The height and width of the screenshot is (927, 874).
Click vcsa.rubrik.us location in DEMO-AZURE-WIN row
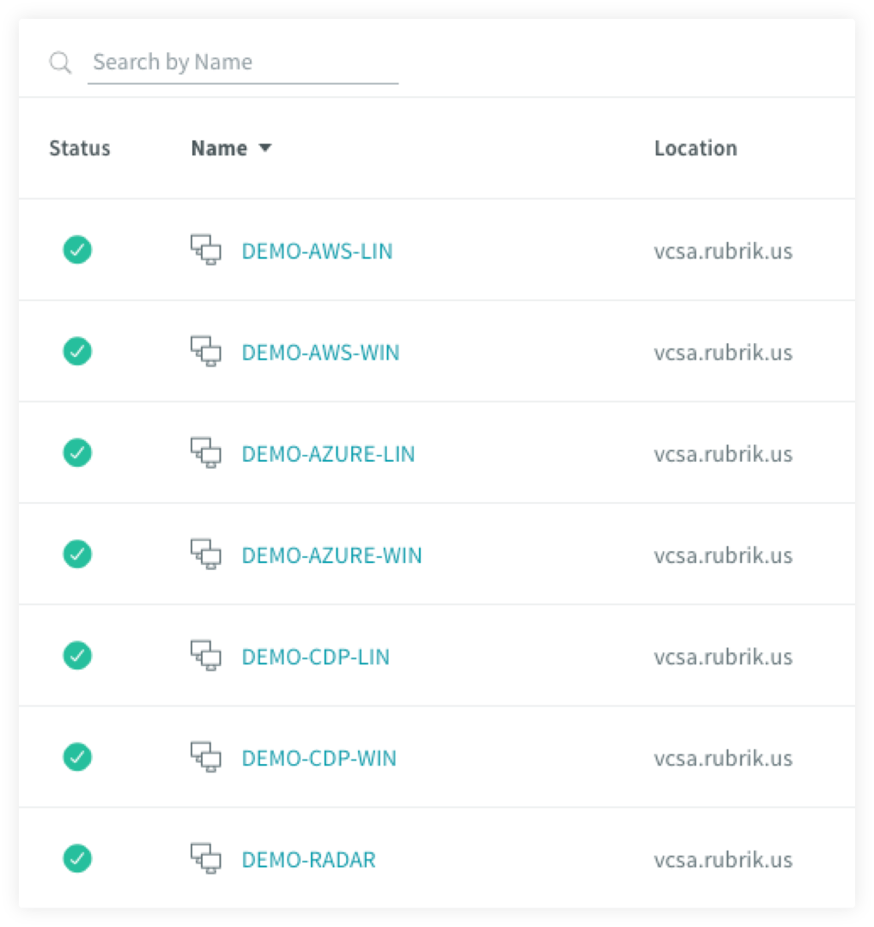coord(723,555)
